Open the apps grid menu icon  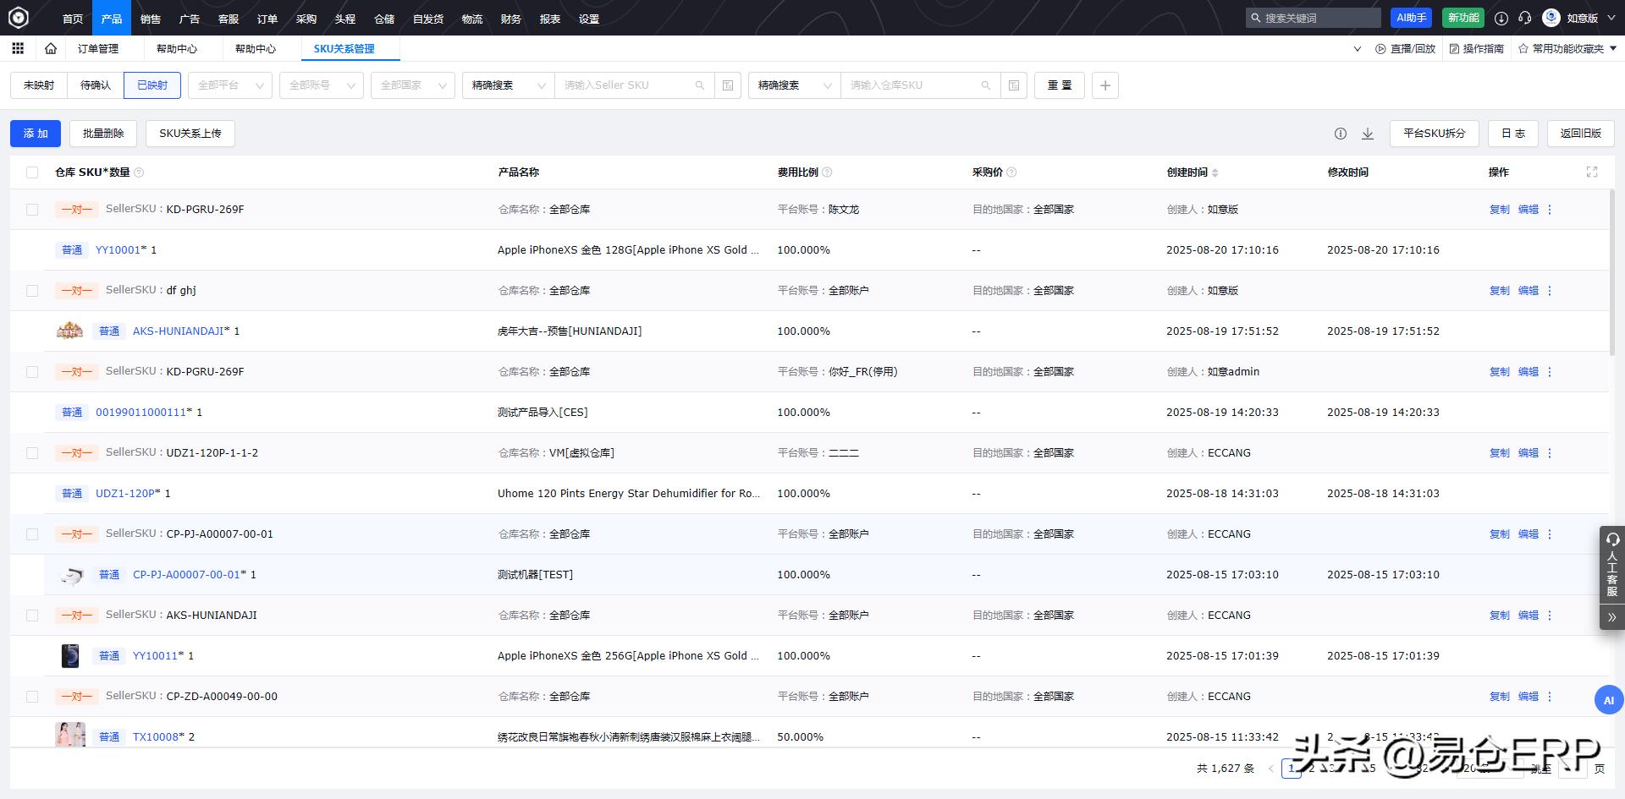pyautogui.click(x=18, y=49)
